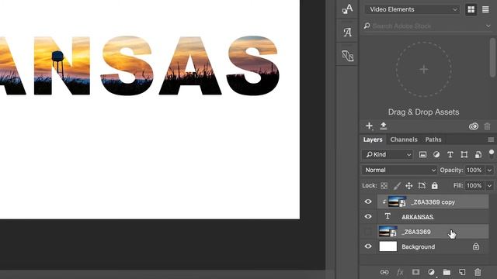Click the Background layer white thumbnail
The height and width of the screenshot is (279, 497).
click(388, 246)
